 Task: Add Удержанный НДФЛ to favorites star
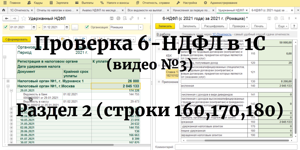(x=24, y=19)
